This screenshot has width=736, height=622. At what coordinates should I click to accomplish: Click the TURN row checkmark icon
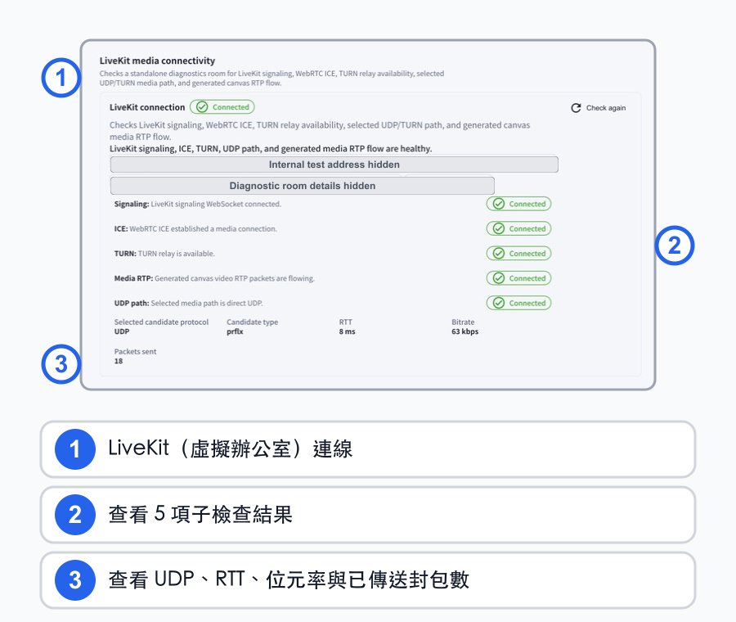(x=499, y=254)
